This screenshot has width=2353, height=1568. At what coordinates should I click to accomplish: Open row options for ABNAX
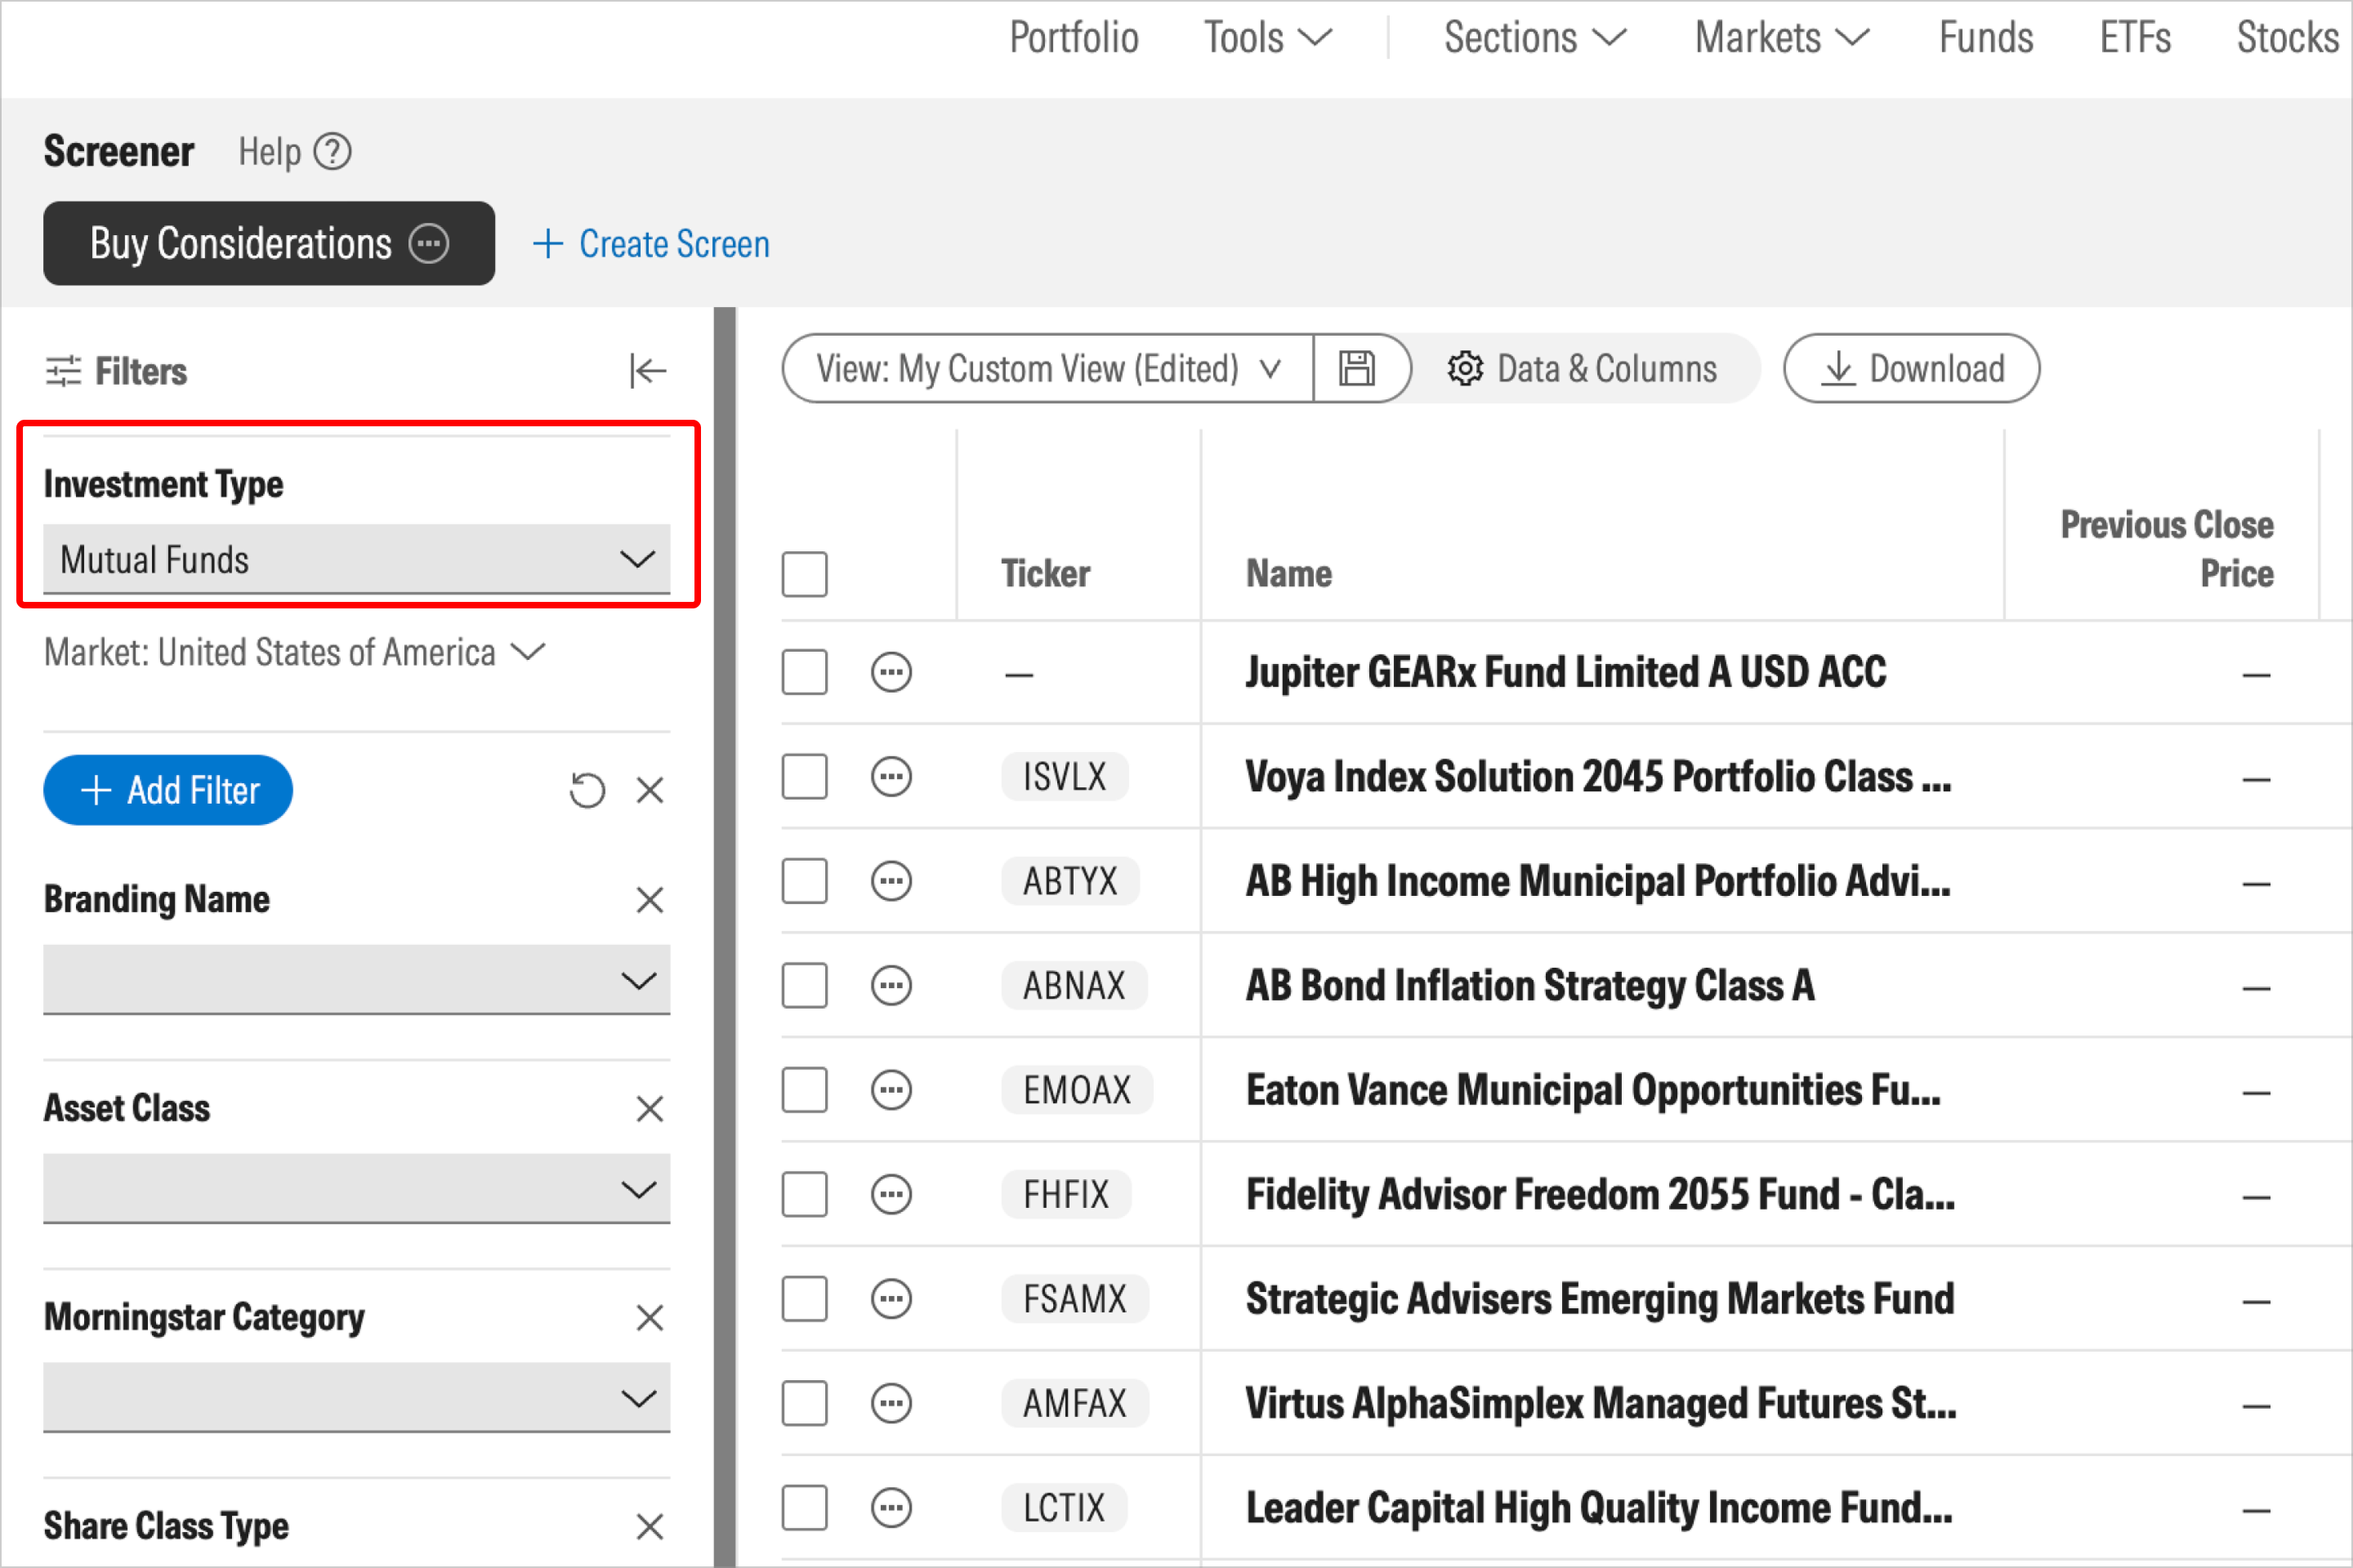891,986
